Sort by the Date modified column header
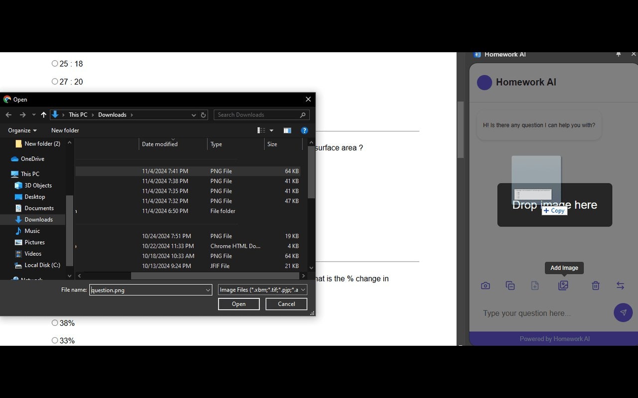The width and height of the screenshot is (638, 398). (x=173, y=144)
